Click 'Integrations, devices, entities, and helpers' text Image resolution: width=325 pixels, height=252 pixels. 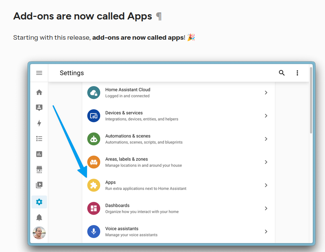[x=141, y=119]
